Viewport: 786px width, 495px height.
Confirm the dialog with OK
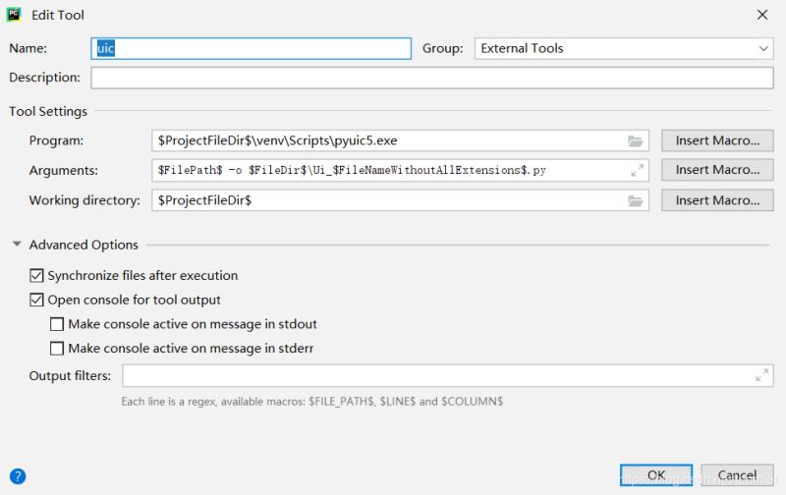(656, 475)
